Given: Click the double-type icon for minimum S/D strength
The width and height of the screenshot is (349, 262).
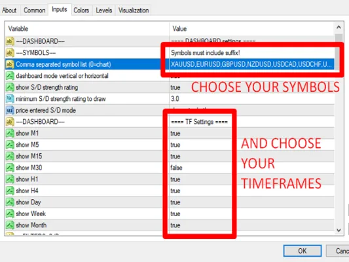Looking at the screenshot, I should [10, 99].
